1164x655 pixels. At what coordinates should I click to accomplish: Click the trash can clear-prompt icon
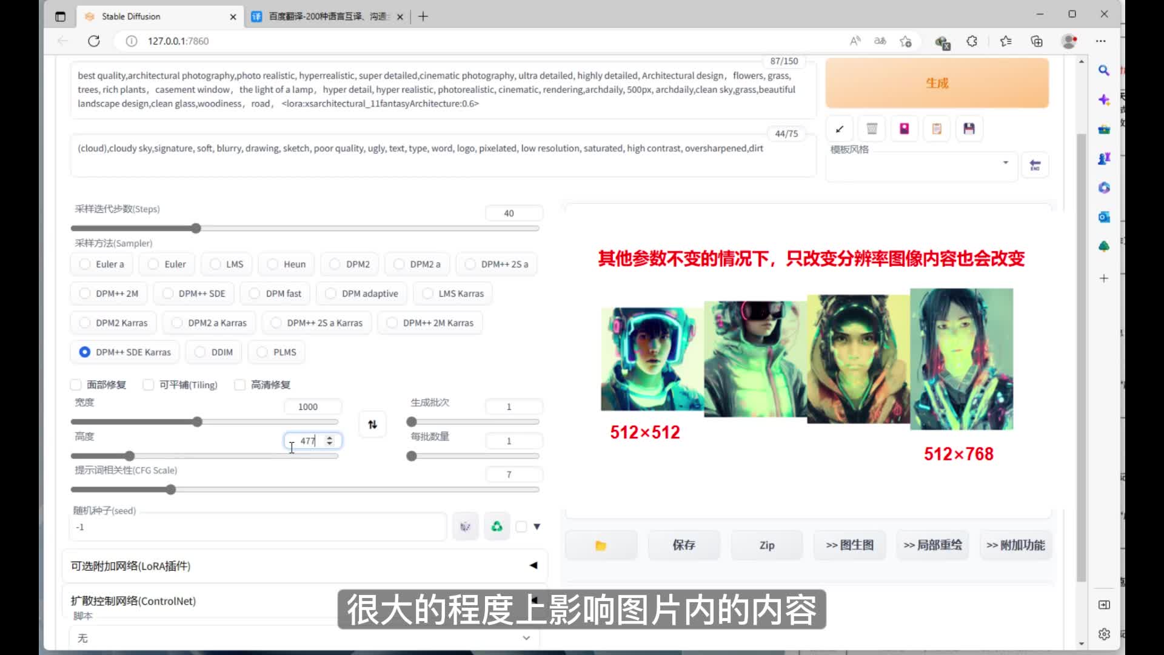click(872, 129)
